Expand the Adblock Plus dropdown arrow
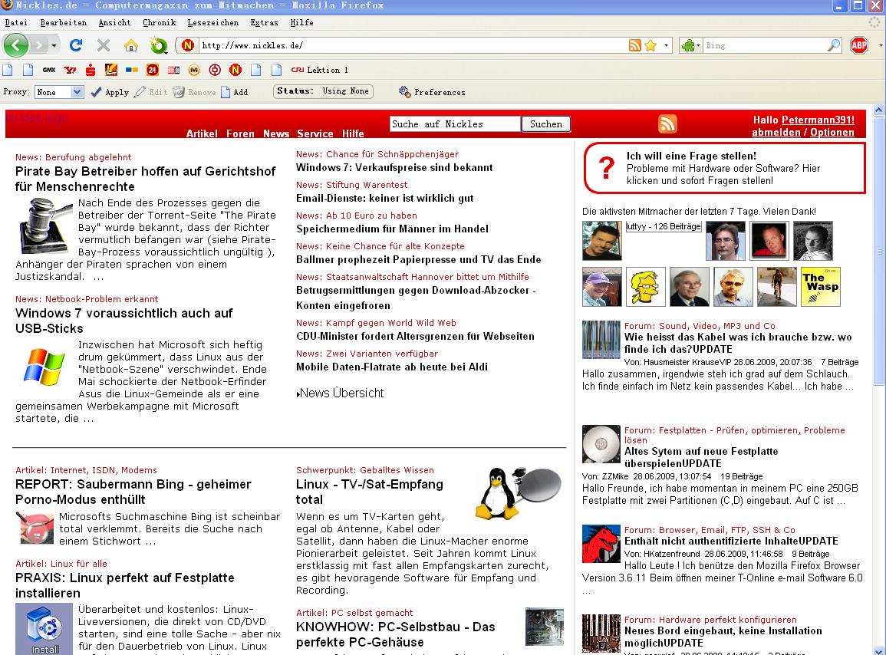This screenshot has height=655, width=886. [x=881, y=45]
